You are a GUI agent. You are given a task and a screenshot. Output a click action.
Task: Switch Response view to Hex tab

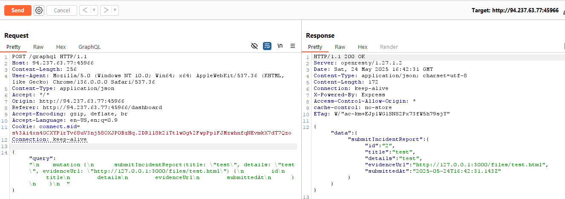tap(363, 47)
